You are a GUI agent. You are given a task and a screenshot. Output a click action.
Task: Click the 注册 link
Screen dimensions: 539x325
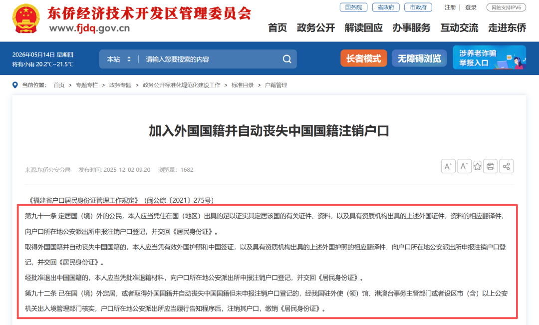(450, 7)
